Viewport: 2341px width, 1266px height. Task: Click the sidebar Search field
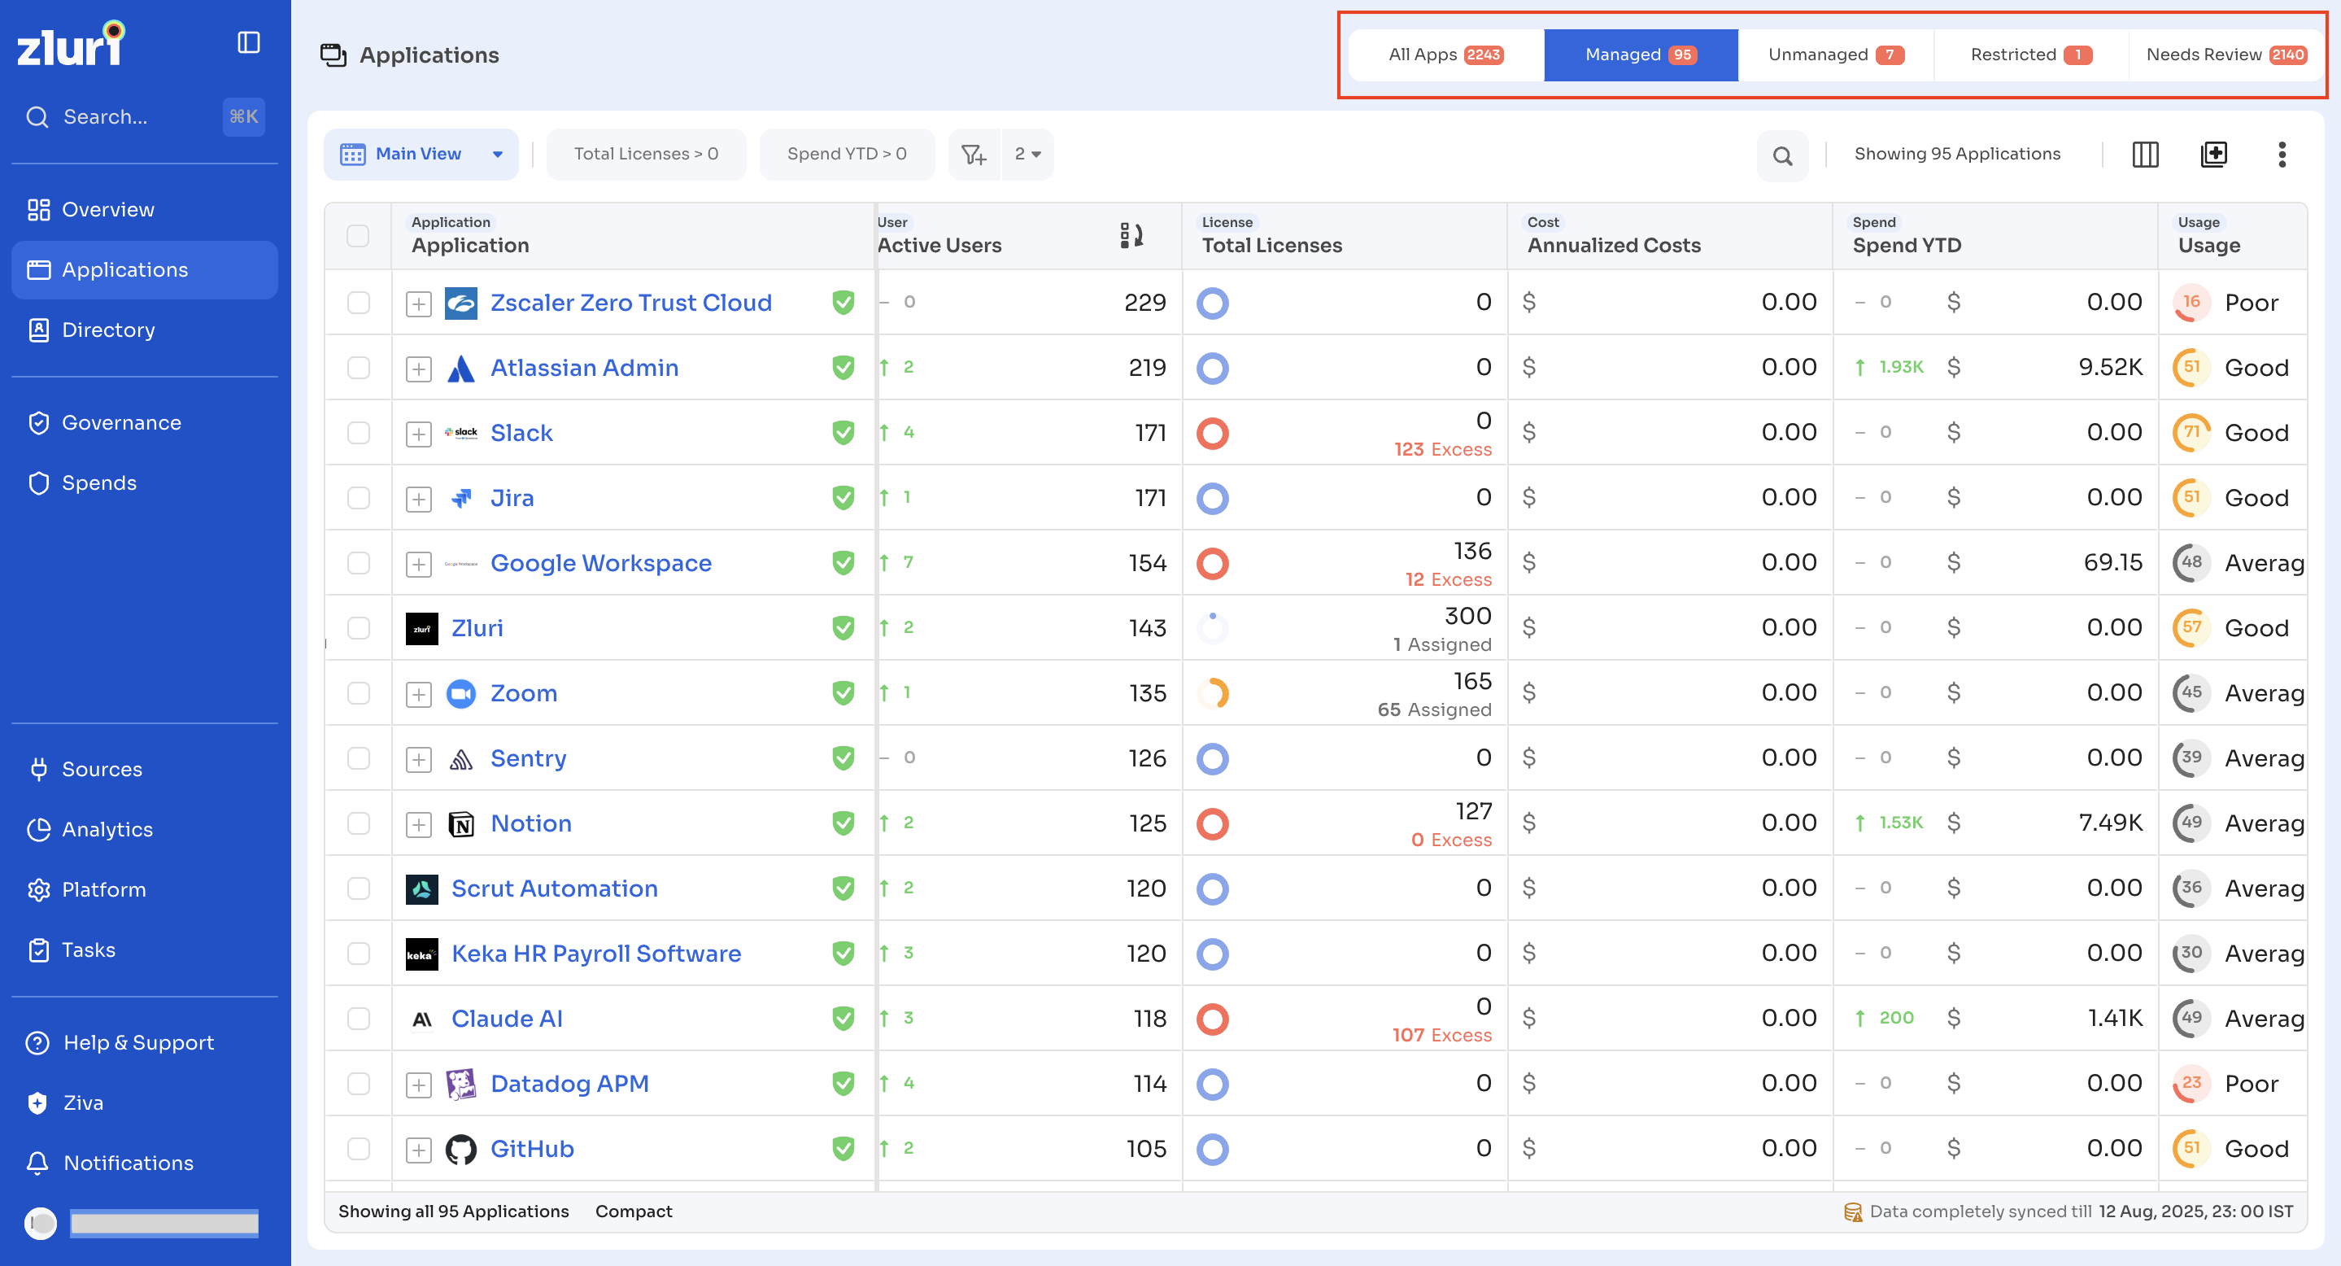[146, 116]
